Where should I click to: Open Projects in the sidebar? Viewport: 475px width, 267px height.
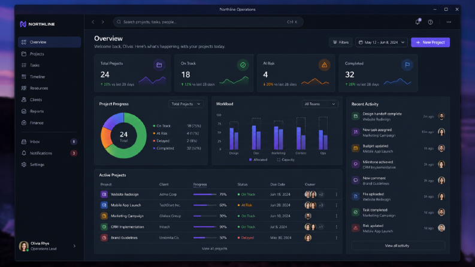point(49,54)
